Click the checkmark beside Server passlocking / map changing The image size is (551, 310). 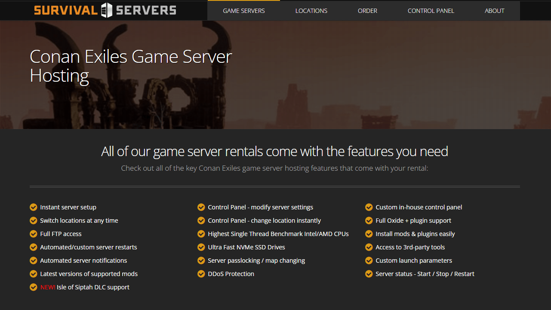pyautogui.click(x=201, y=261)
